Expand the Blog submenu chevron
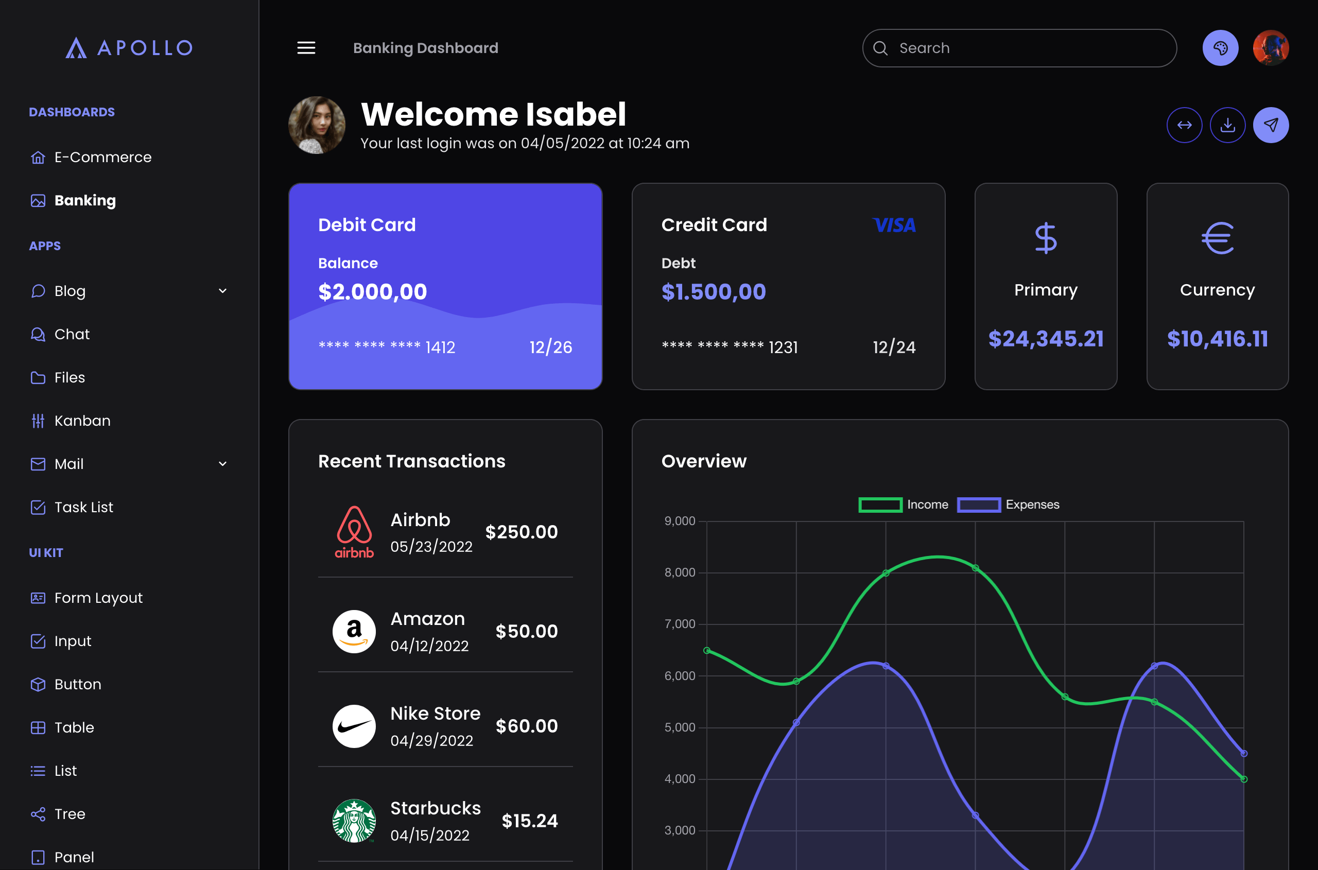This screenshot has width=1318, height=870. [x=222, y=291]
